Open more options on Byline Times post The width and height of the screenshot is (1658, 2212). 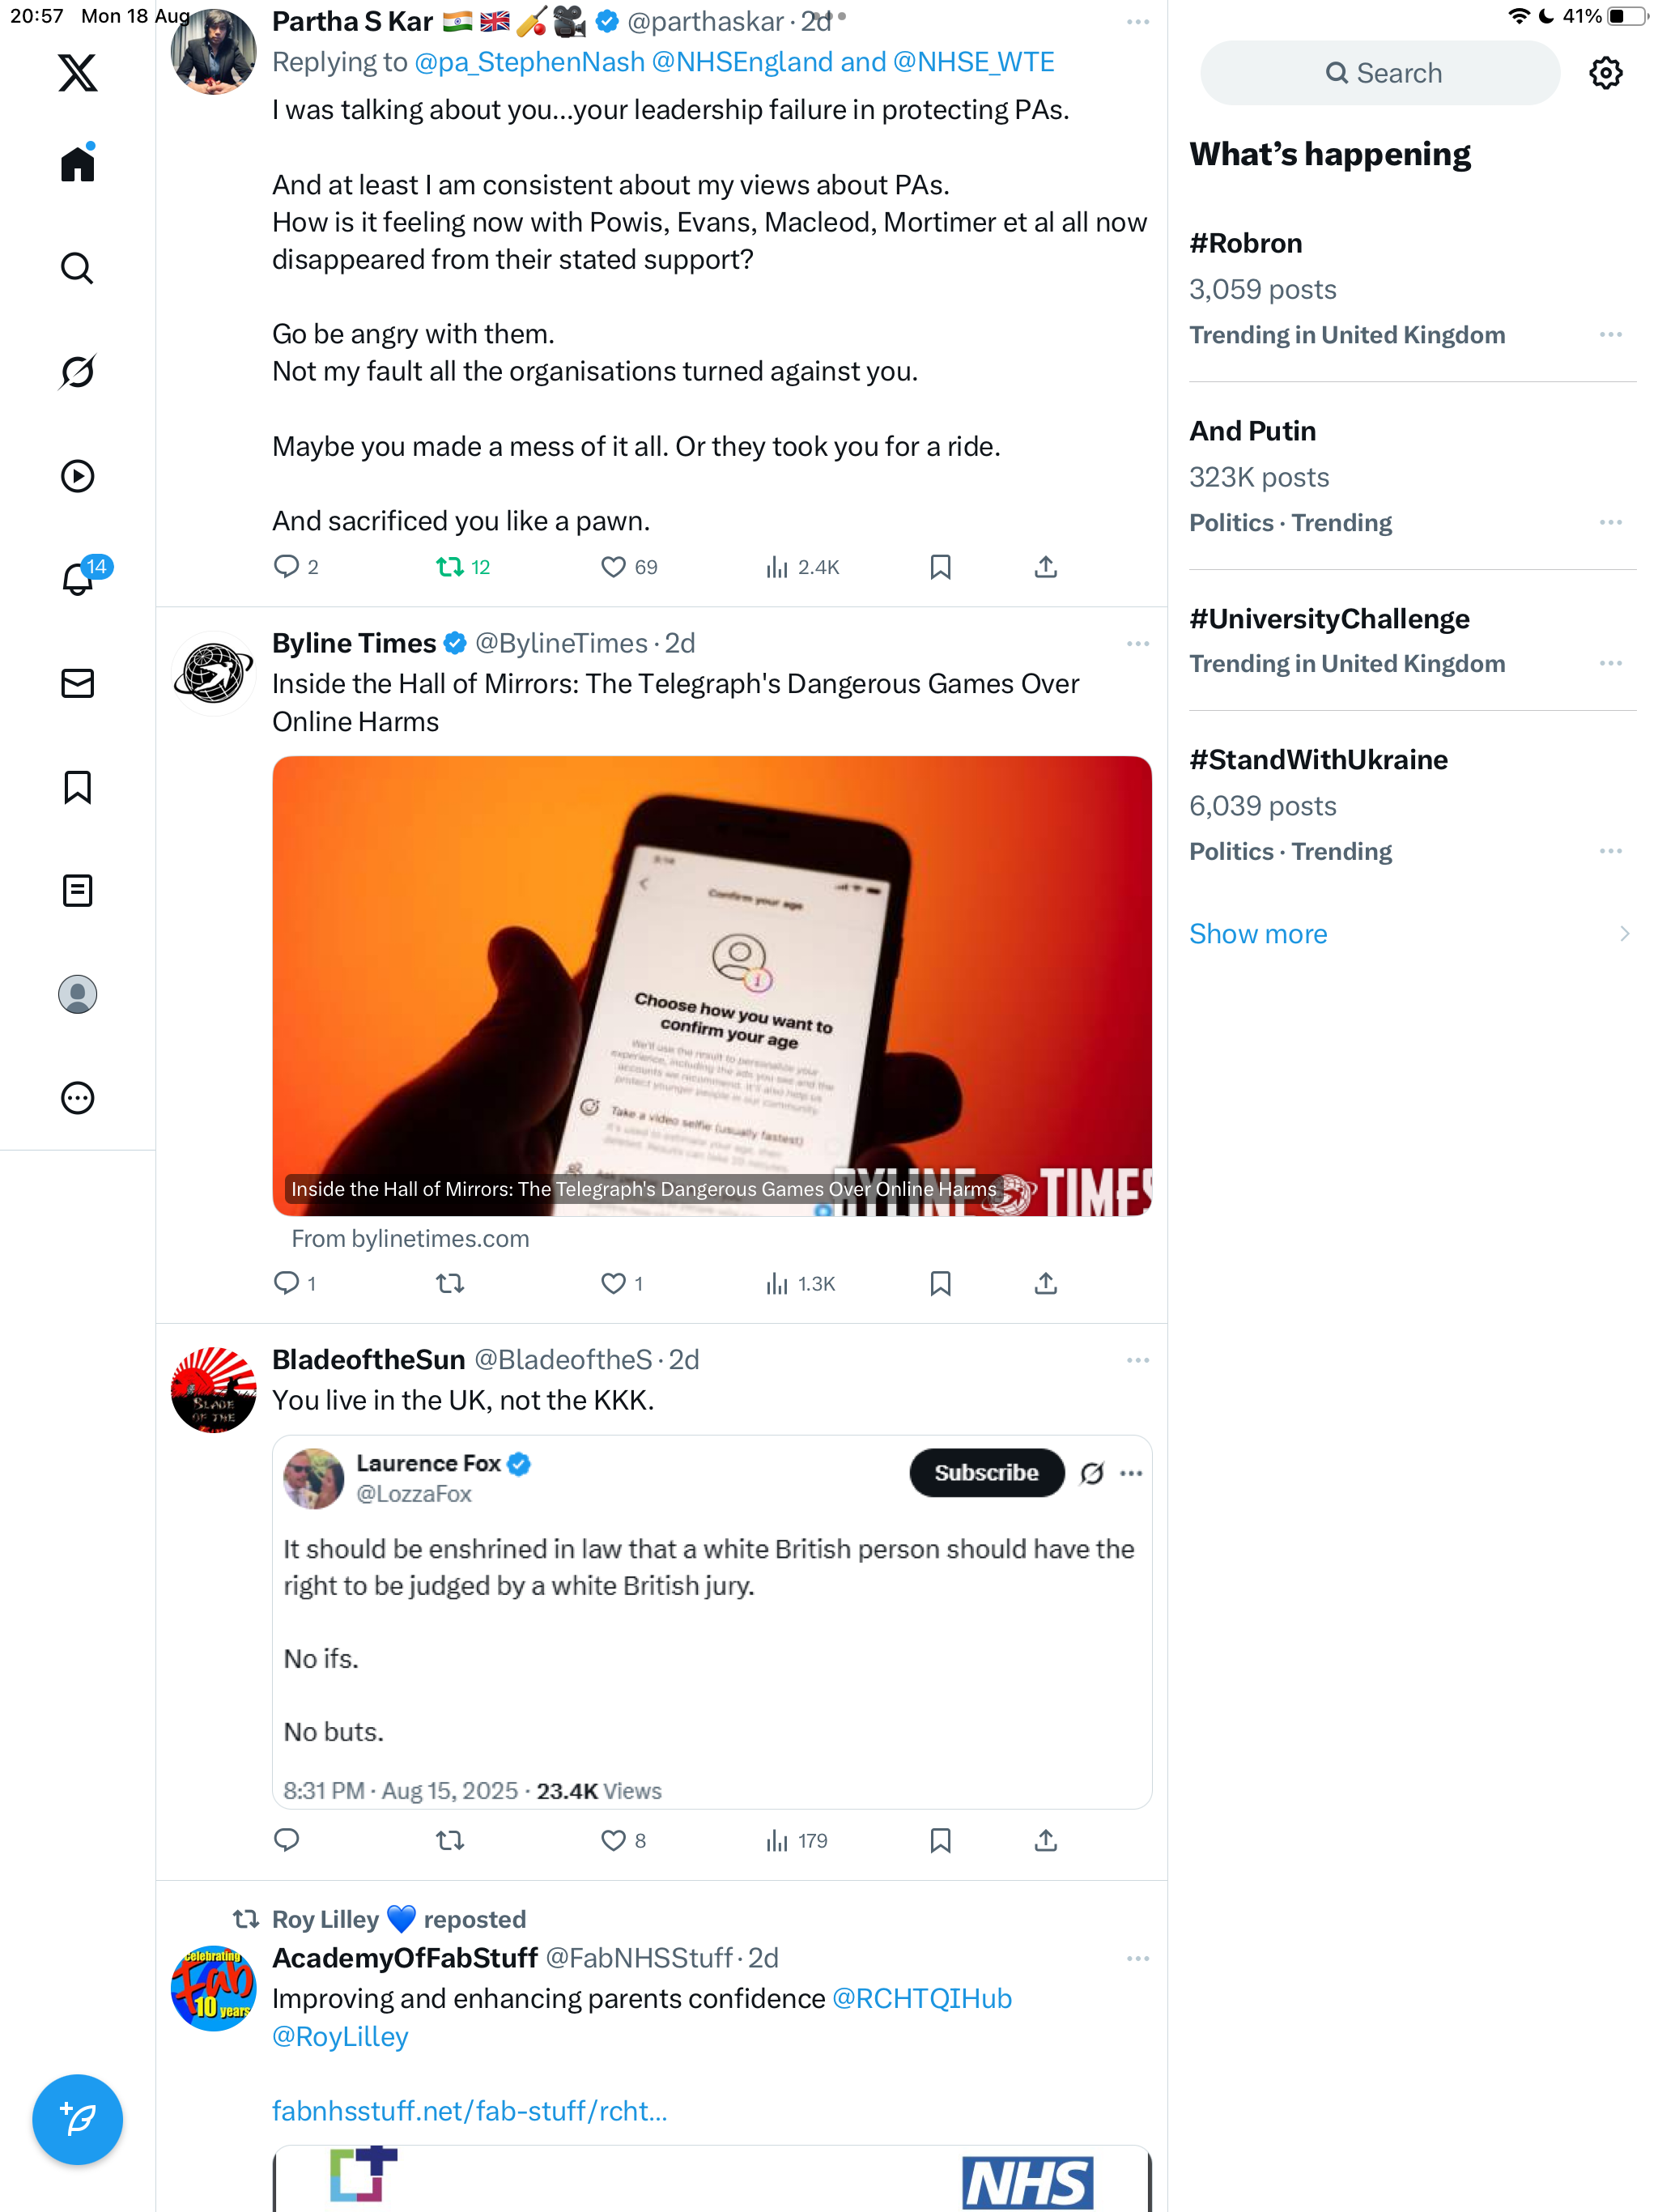1137,643
